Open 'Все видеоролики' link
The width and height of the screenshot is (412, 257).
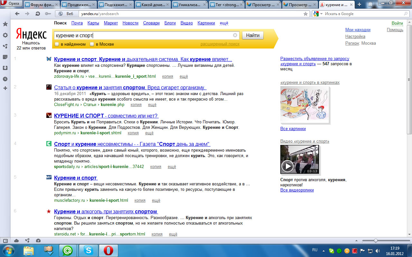pyautogui.click(x=297, y=190)
